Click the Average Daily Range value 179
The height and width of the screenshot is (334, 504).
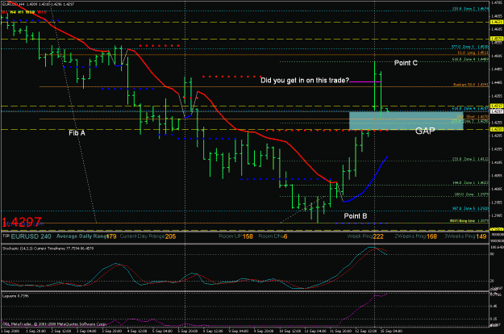click(111, 236)
